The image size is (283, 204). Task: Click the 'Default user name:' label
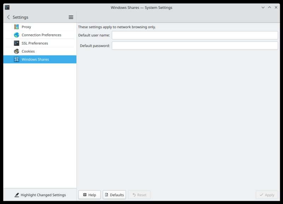(94, 35)
